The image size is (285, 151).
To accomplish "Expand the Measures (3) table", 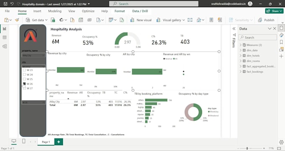I will click(241, 45).
